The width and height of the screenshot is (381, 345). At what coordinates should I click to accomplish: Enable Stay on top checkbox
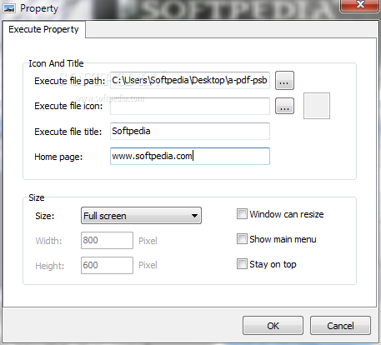tap(242, 264)
